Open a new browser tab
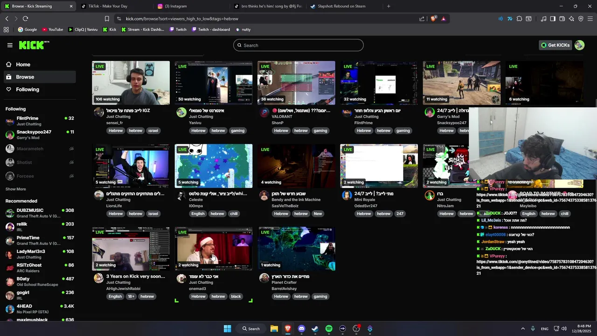Viewport: 597px width, 336px height. pyautogui.click(x=389, y=6)
